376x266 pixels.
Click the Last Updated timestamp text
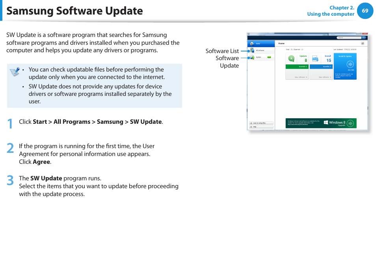pos(345,50)
